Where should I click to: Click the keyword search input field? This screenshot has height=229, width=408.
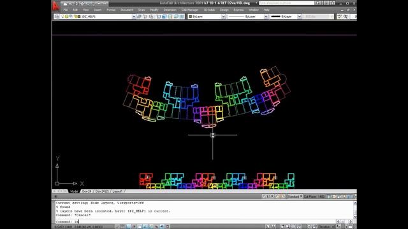pos(286,3)
